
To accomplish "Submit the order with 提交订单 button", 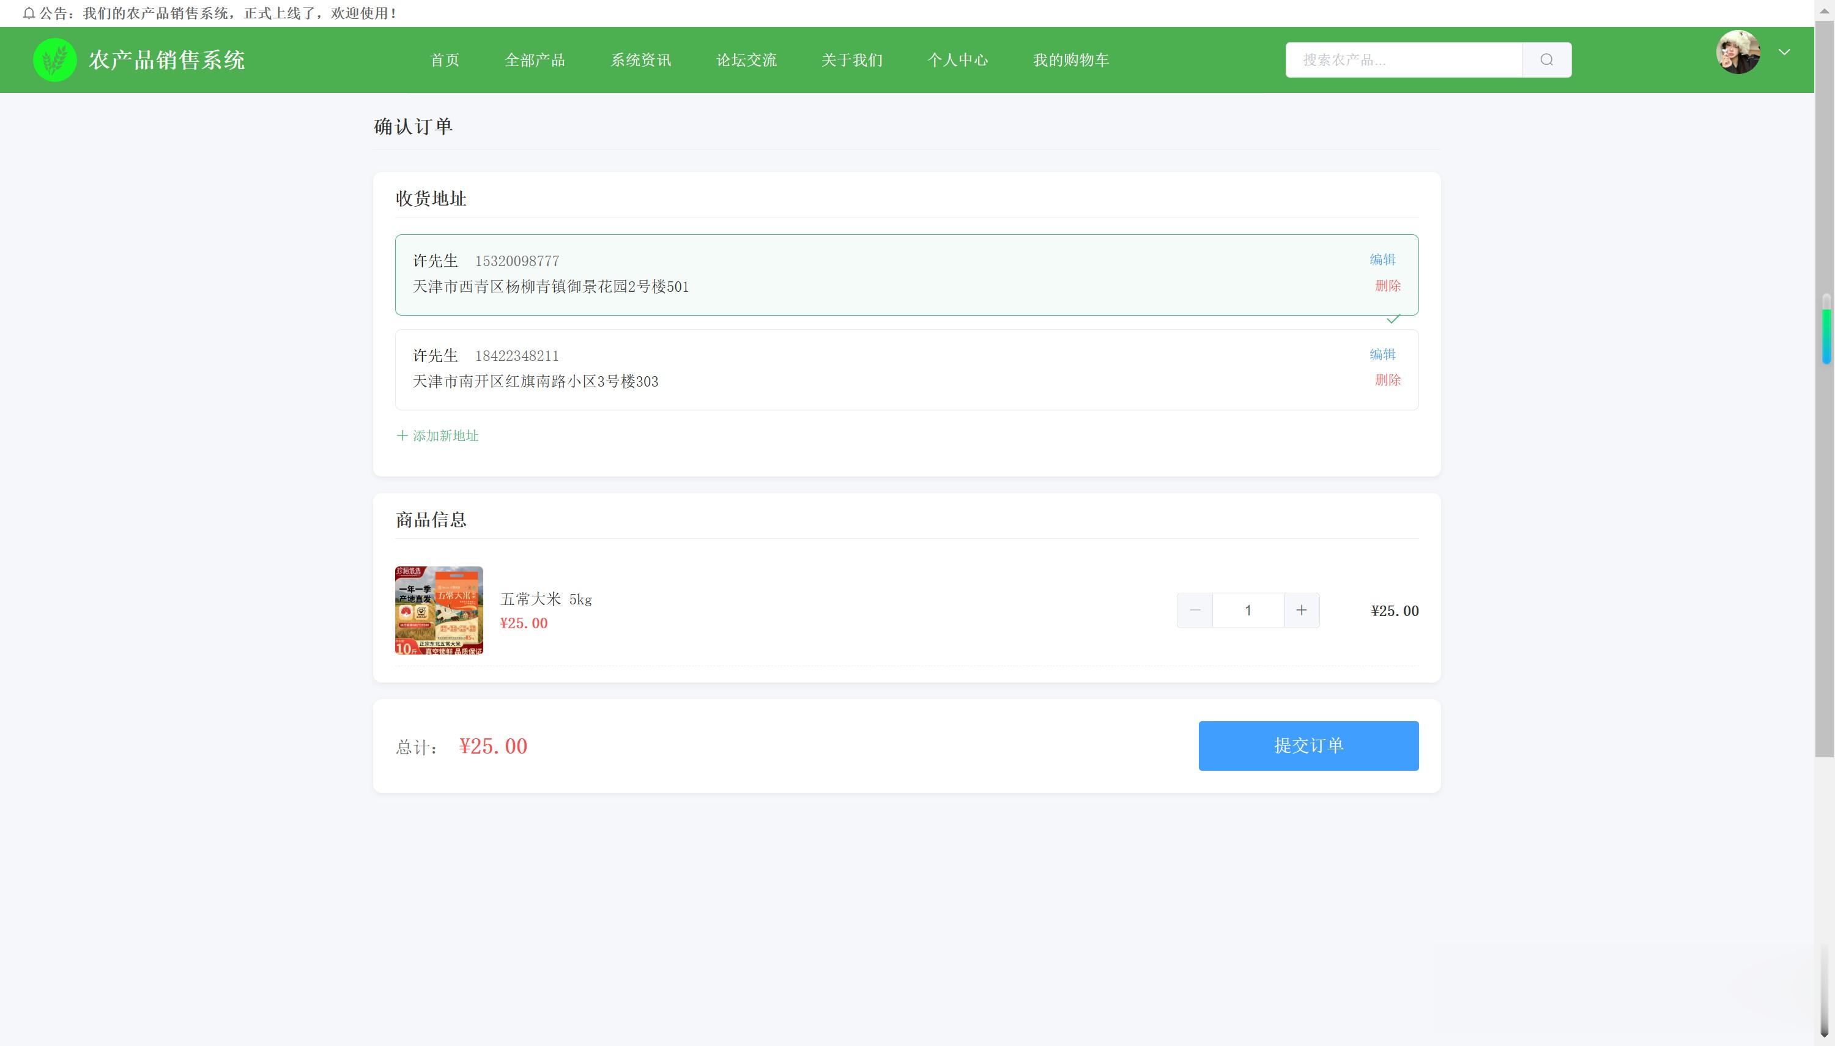I will click(x=1308, y=745).
